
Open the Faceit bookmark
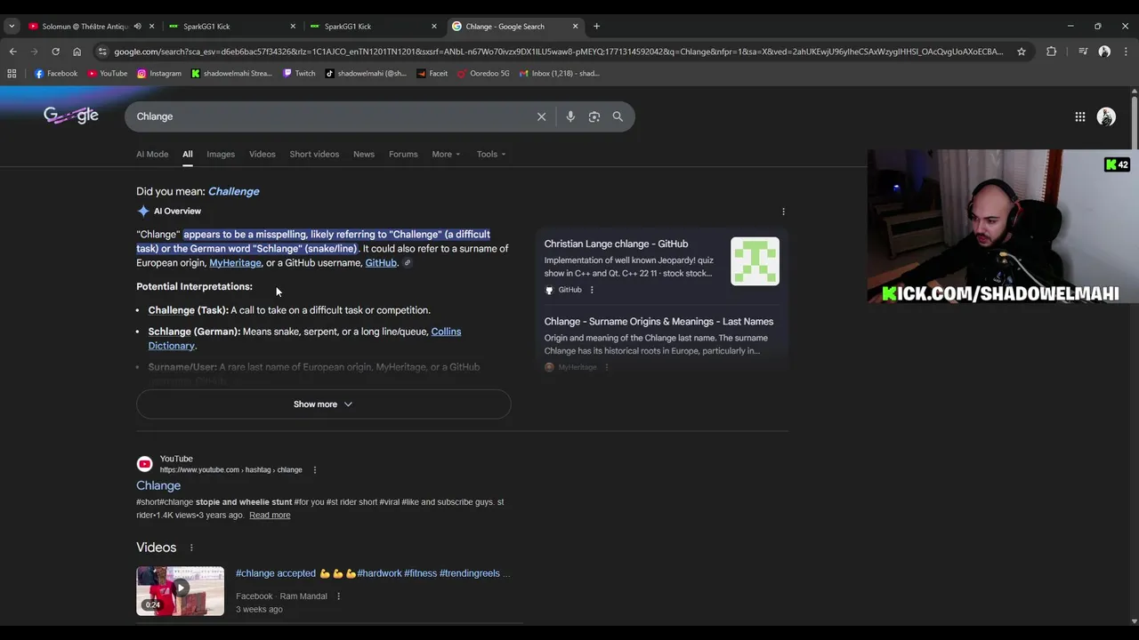[432, 74]
